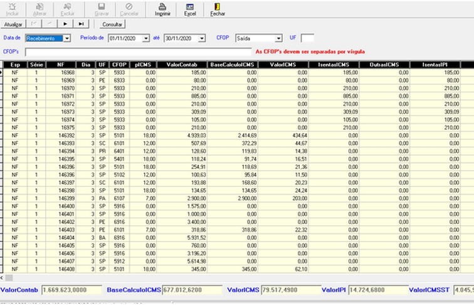The width and height of the screenshot is (474, 305).
Task: Click ValorContab cell 5.931,52
Action: (182, 238)
